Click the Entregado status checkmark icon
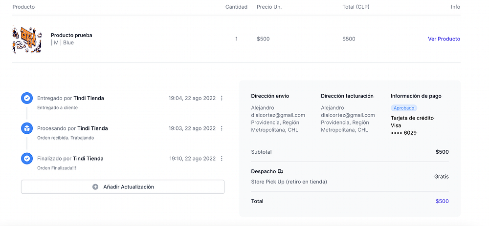 coord(27,98)
